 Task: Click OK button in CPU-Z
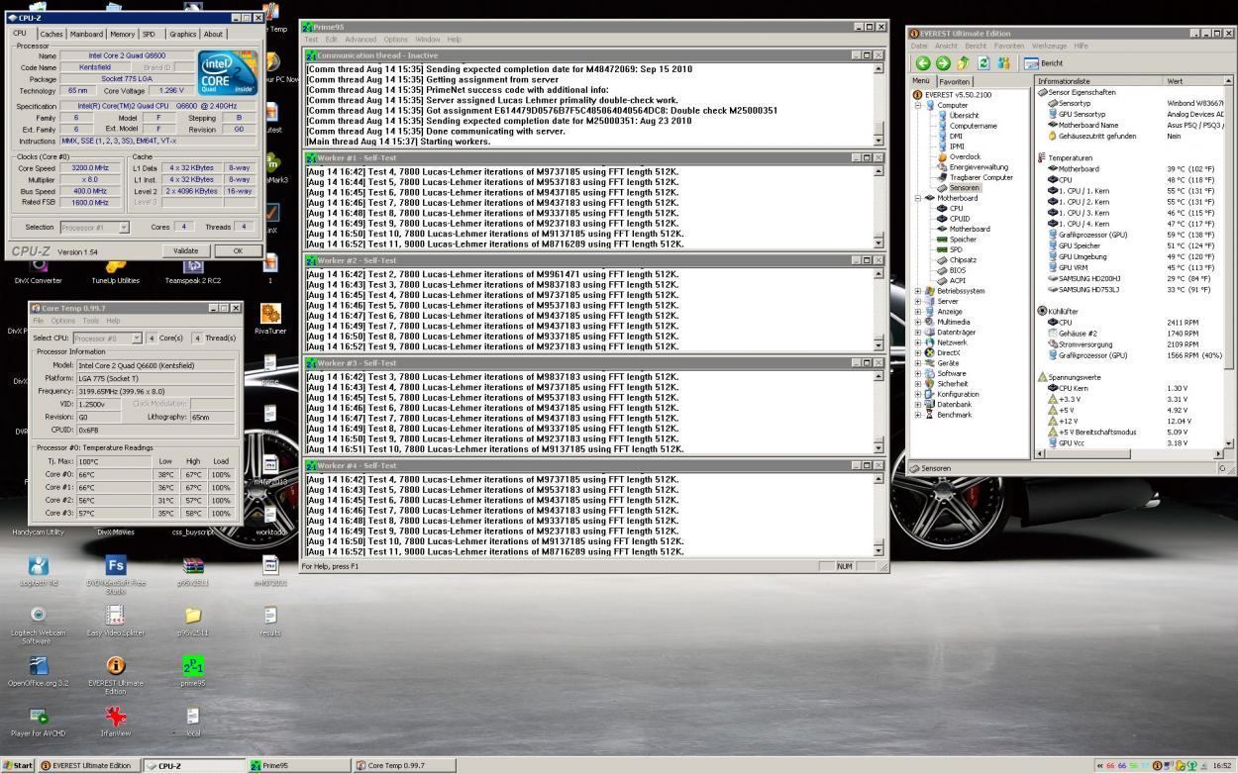click(x=238, y=251)
